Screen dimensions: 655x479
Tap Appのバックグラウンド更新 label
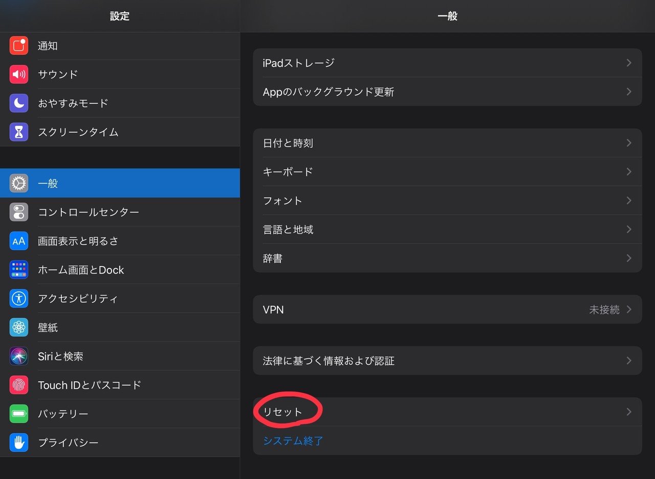329,92
